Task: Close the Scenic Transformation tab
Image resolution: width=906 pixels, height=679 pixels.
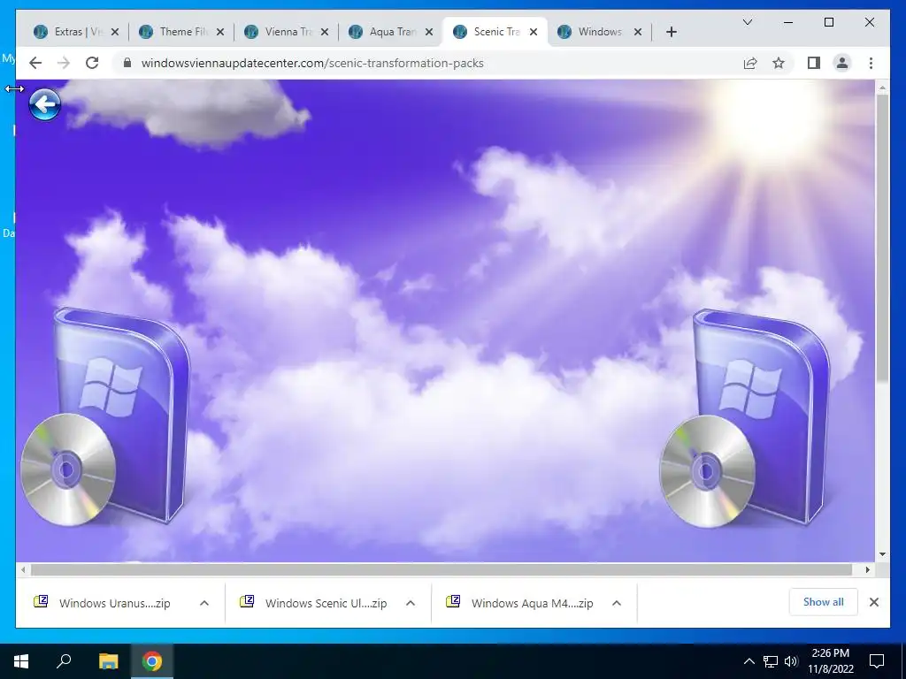Action: (534, 32)
